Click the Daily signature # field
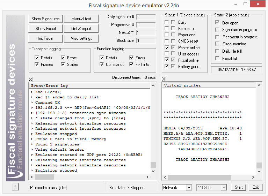 click(146, 17)
